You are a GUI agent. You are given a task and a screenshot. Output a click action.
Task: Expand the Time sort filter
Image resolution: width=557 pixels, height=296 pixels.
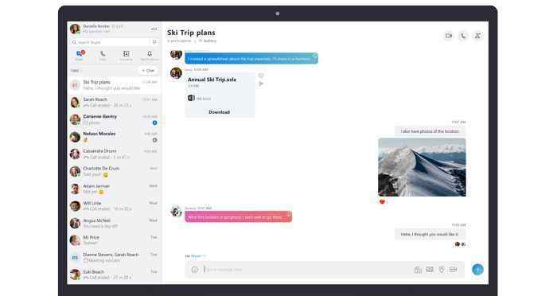(76, 71)
